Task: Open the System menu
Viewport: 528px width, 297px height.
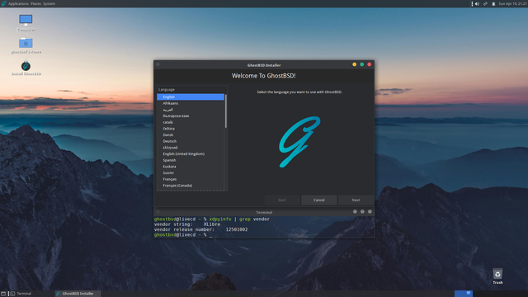Action: (x=49, y=3)
